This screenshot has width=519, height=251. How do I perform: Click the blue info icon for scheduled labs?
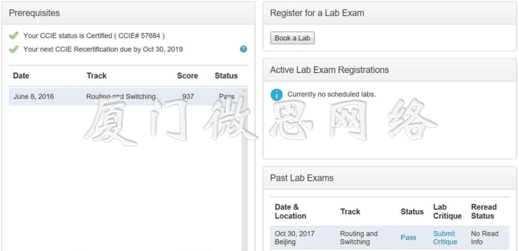tap(276, 95)
